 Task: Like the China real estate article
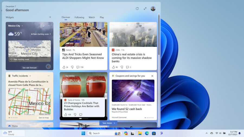pos(113,67)
